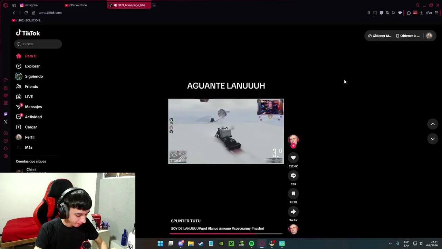
Task: Open the browser wallpaper thumbnail
Action: 415,13
